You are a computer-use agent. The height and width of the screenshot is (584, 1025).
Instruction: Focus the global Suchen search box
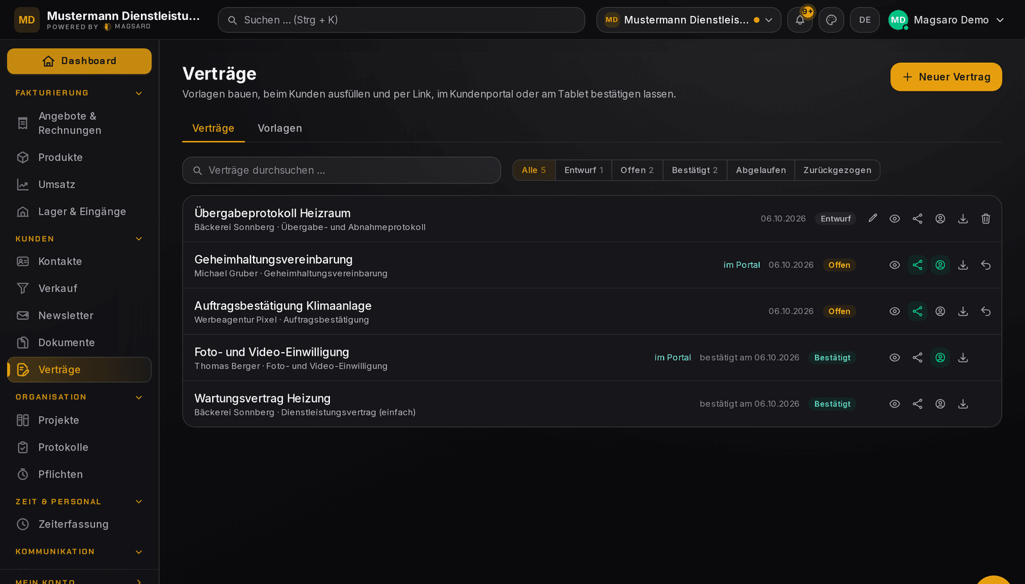[401, 20]
